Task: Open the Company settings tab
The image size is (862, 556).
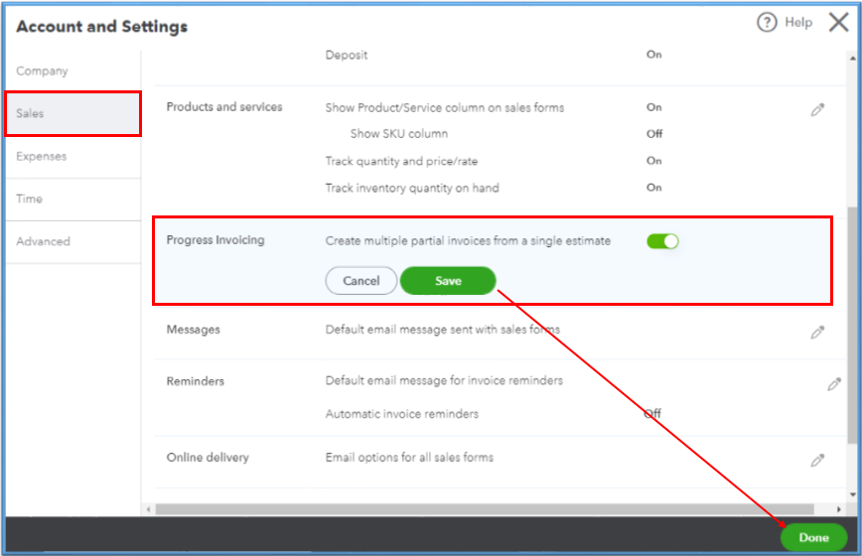Action: [x=43, y=71]
